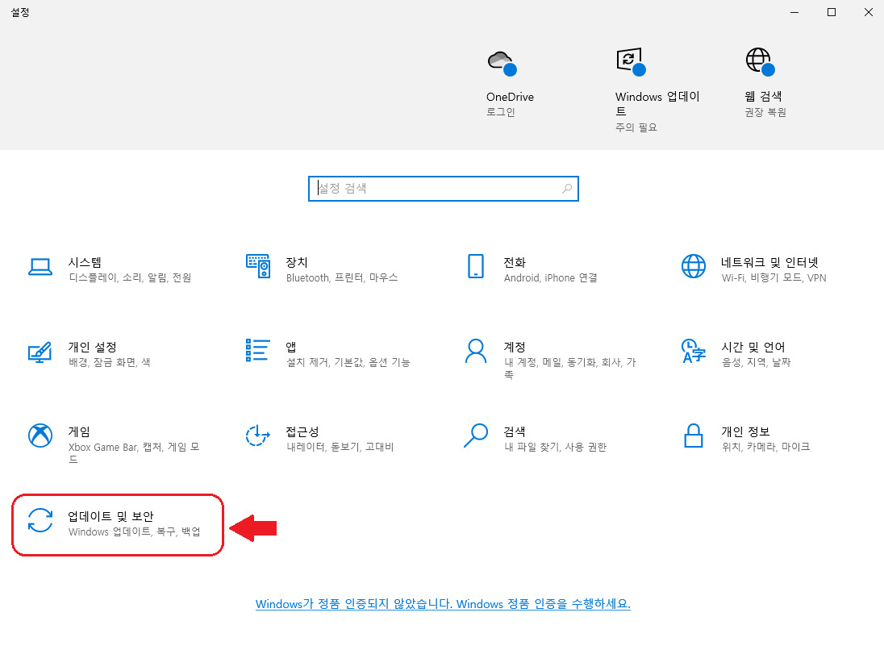Click 로그인 under OneDrive
The image size is (884, 646).
tap(501, 112)
